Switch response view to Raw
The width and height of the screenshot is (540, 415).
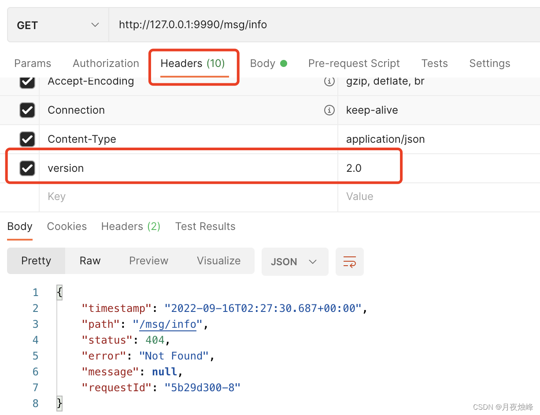tap(90, 261)
